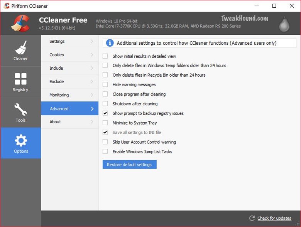Click the refresh icon beside Check for updates
The width and height of the screenshot is (301, 227).
252,218
